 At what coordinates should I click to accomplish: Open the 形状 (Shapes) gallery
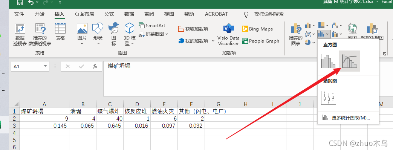(98, 34)
